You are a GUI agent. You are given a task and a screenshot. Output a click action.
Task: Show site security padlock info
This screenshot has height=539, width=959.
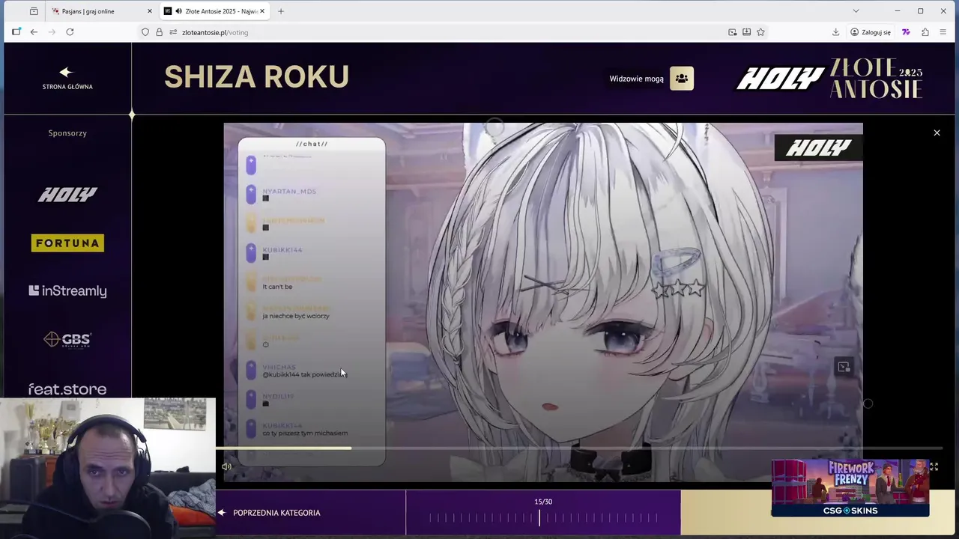pos(159,32)
